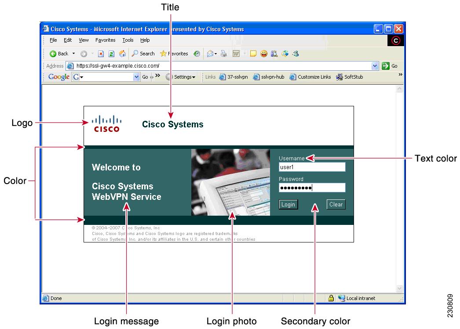Click the Login button
This screenshot has height=329, width=460.
(x=288, y=205)
